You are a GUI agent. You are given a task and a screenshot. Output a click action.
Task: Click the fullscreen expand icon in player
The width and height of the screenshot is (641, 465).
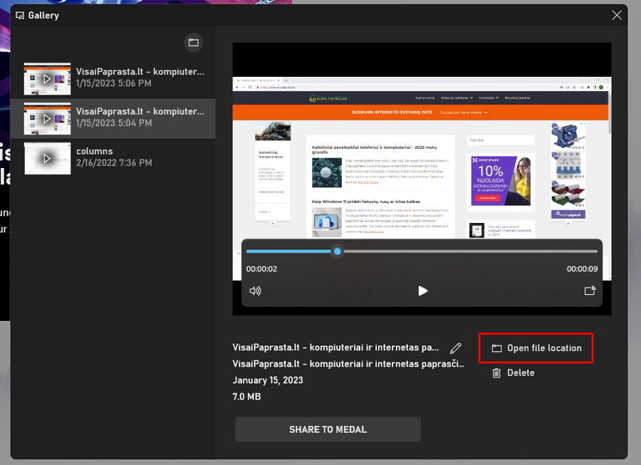point(590,291)
